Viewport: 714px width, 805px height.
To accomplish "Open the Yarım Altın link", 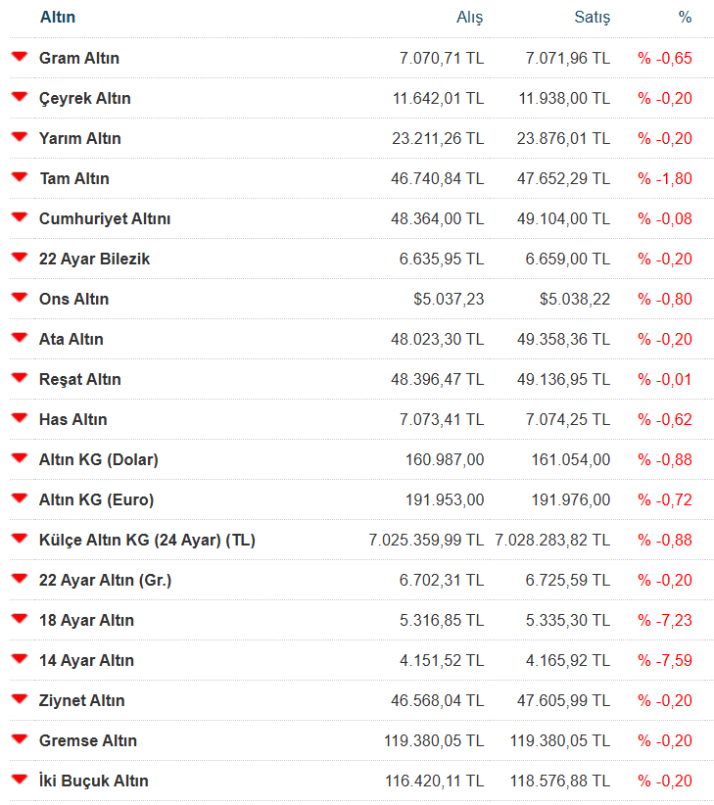I will (x=80, y=138).
